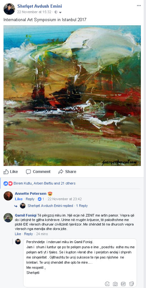Expand the 1 Reply link

click(x=82, y=206)
